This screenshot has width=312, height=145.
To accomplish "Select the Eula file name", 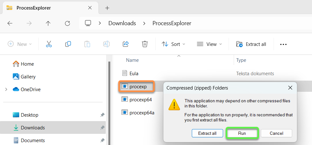I will [x=134, y=73].
